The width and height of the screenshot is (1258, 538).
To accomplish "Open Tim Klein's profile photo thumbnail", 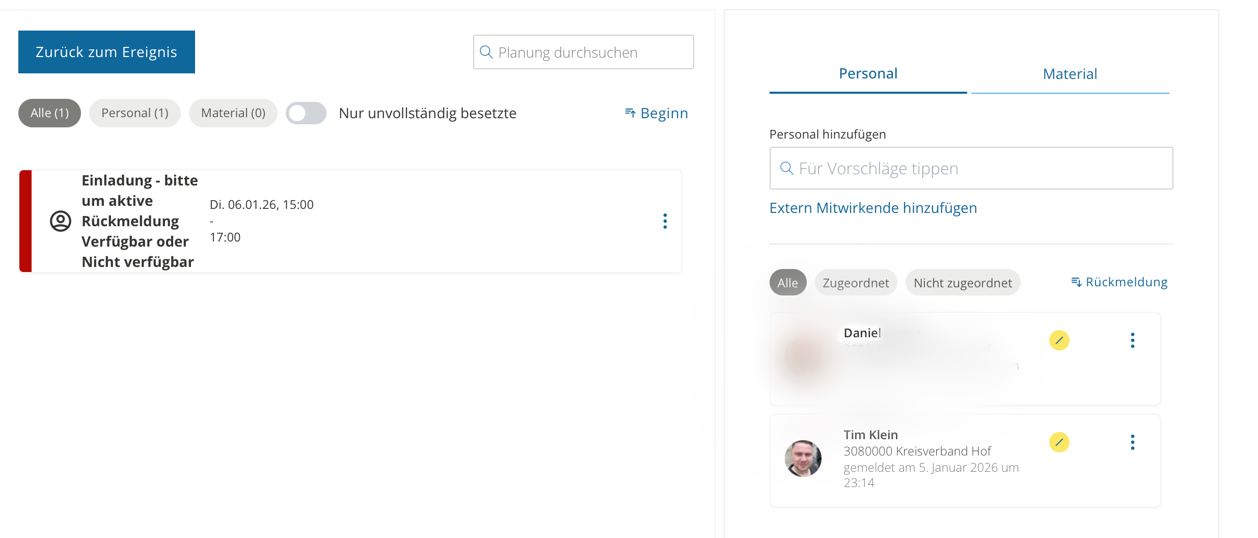I will (x=803, y=459).
